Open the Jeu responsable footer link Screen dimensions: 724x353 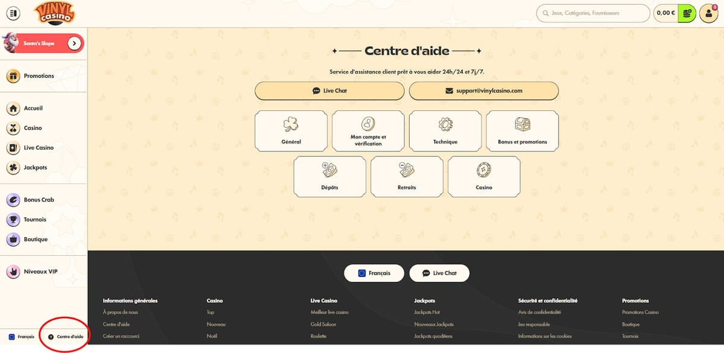click(533, 324)
